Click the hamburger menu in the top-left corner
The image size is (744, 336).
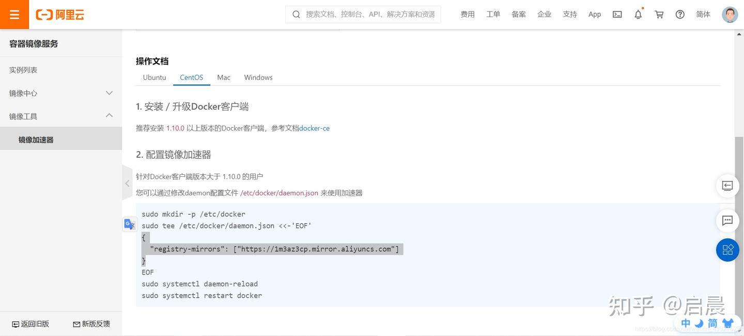[x=14, y=14]
